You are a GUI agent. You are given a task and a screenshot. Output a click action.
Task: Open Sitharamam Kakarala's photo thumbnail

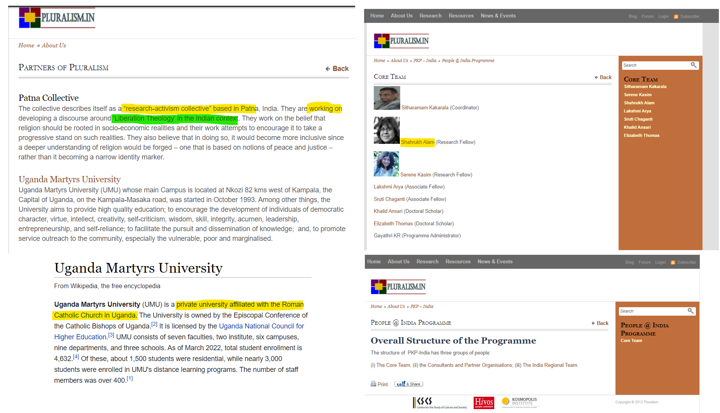[387, 98]
